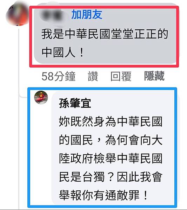Click the reply line 的國民，為何會向大
This screenshot has width=187, height=210.
pyautogui.click(x=111, y=140)
